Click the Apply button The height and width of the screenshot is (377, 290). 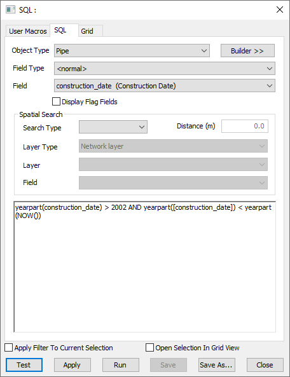pyautogui.click(x=72, y=365)
